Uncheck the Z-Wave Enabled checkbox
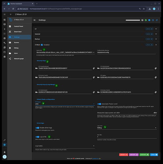Screen dimensions: 163x164 click(x=42, y=45)
